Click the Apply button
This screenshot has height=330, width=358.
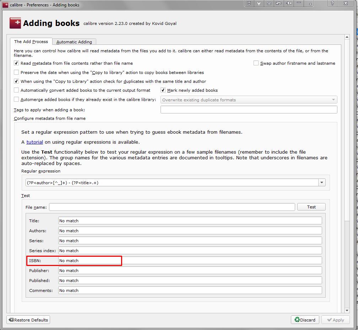[x=335, y=320]
